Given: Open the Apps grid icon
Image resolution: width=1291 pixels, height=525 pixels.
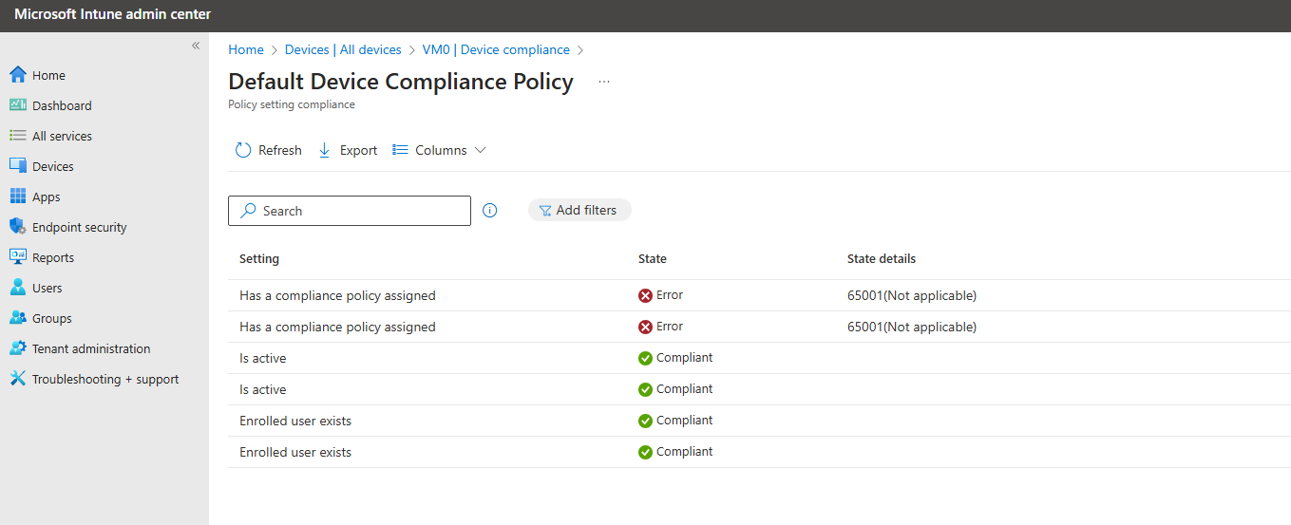Looking at the screenshot, I should click(x=17, y=197).
